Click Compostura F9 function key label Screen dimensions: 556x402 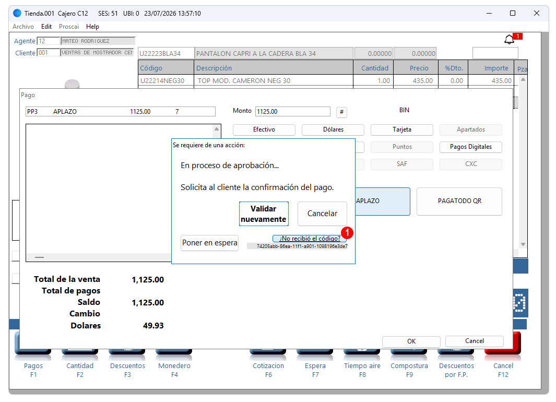(409, 370)
